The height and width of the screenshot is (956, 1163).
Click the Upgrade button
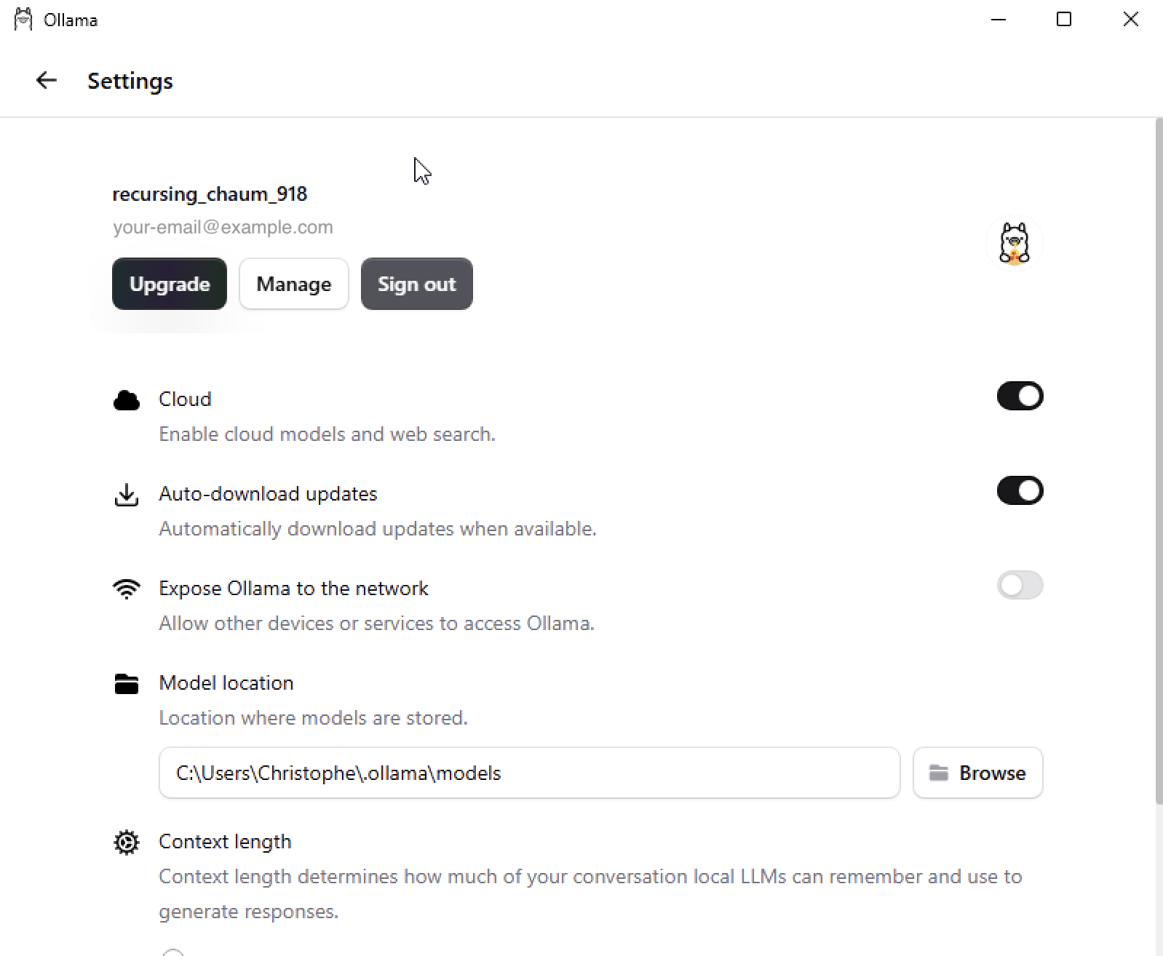point(170,284)
